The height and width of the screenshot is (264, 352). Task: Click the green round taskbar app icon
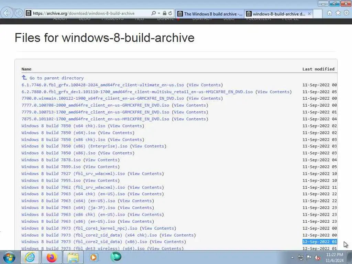click(x=116, y=257)
